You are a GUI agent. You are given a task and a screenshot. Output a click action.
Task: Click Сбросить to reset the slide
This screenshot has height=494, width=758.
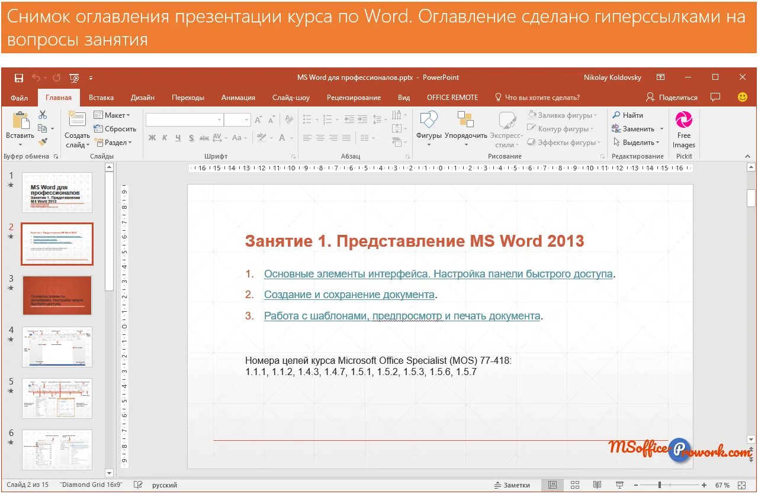pos(115,129)
